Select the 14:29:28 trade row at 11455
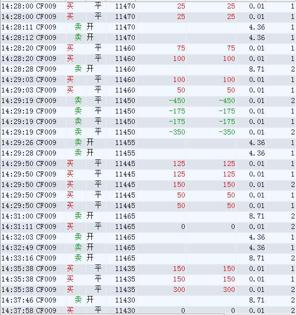This screenshot has height=315, width=296. (x=148, y=153)
